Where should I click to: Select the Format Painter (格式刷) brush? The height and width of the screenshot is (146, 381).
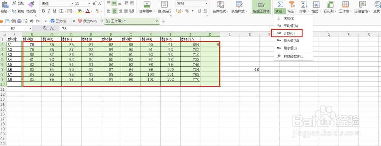click(31, 4)
